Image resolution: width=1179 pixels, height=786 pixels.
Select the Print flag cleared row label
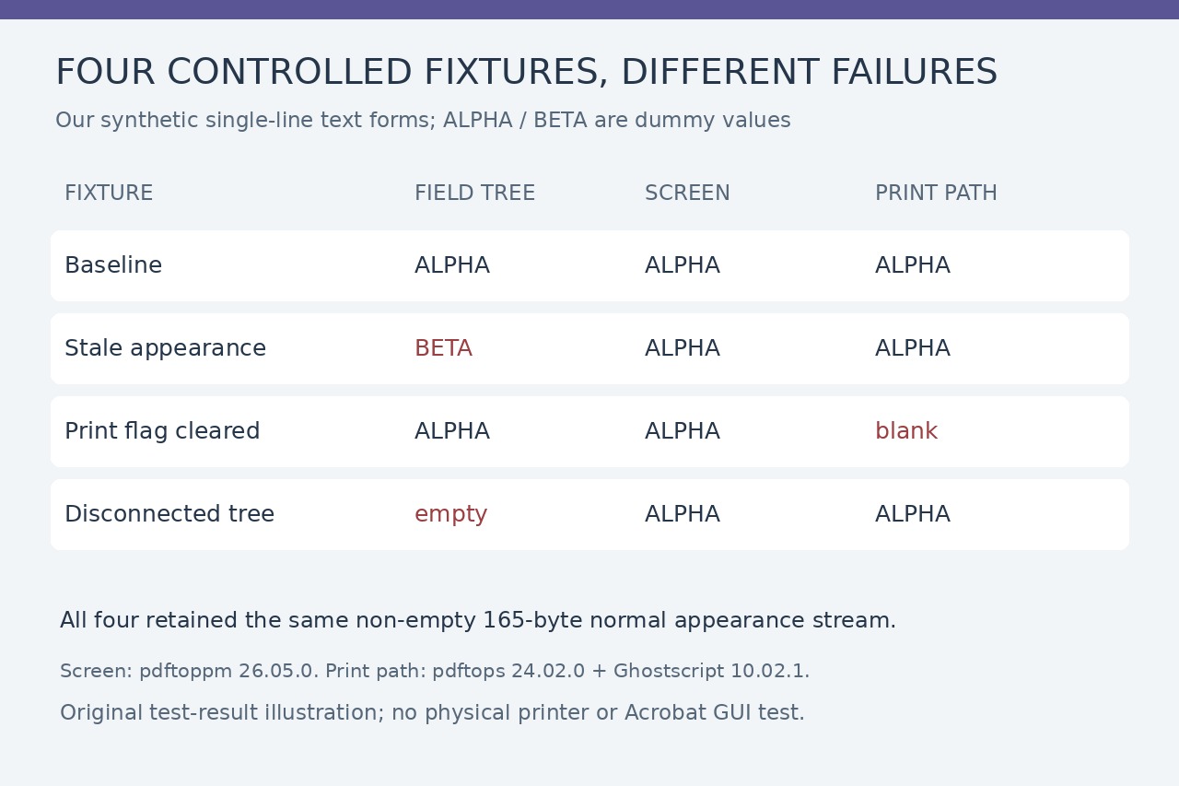[x=162, y=431]
